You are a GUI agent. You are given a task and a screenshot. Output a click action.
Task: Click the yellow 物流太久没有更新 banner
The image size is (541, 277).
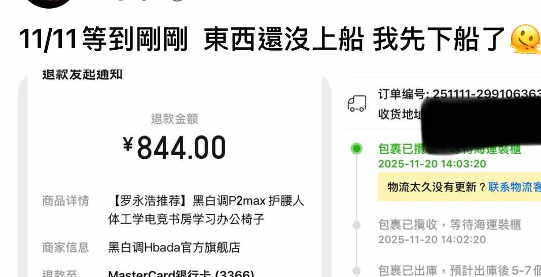(x=459, y=187)
